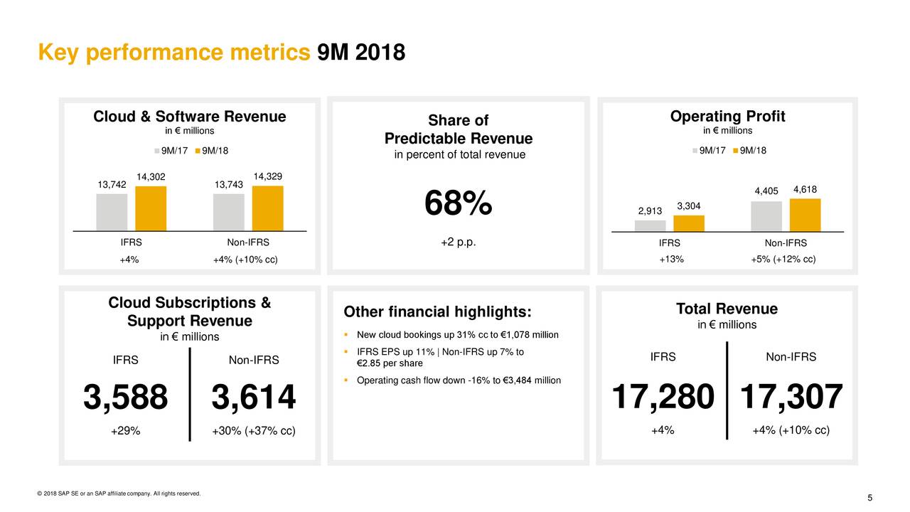The image size is (910, 512).
Task: Click the 'IFRS EPS up 11%' bullet
Action: tap(441, 358)
